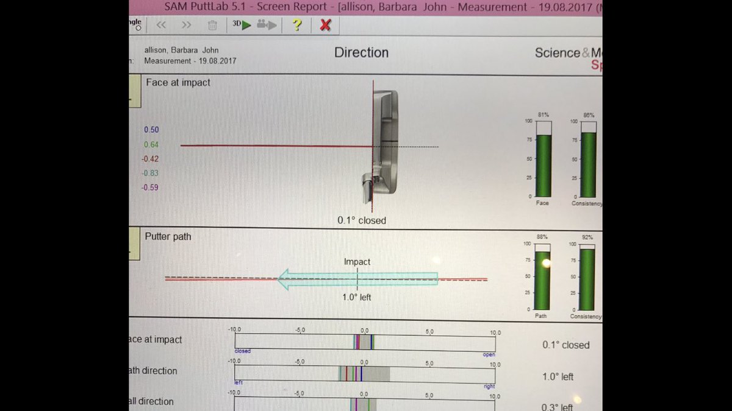Click '1.0° left' right of the path direction bar
Screen dimensions: 732x411
pyautogui.click(x=558, y=377)
